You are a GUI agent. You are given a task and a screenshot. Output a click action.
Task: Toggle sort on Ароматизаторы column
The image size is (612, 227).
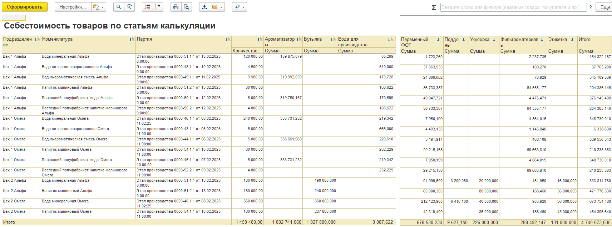299,40
